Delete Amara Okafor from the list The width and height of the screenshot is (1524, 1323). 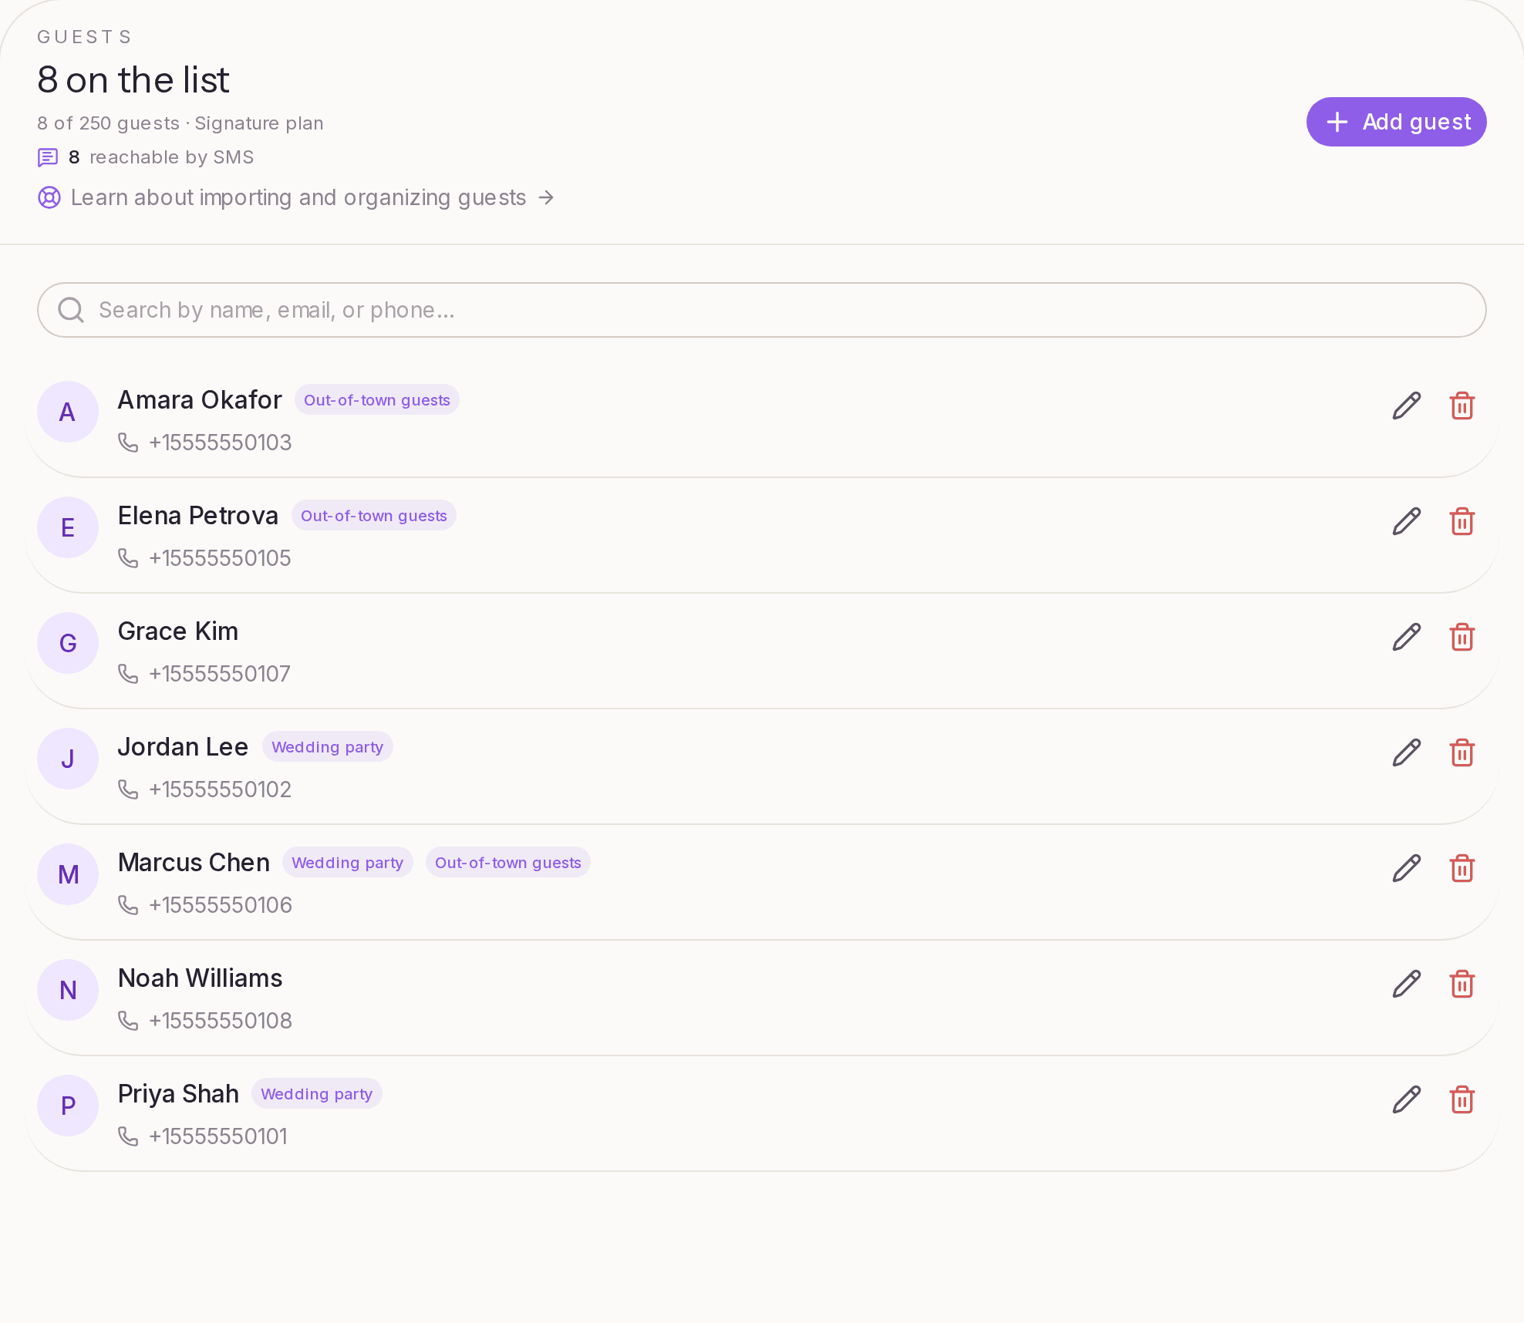coord(1462,406)
